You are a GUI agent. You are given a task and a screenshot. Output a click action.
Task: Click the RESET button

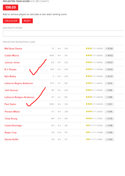[x=27, y=21]
